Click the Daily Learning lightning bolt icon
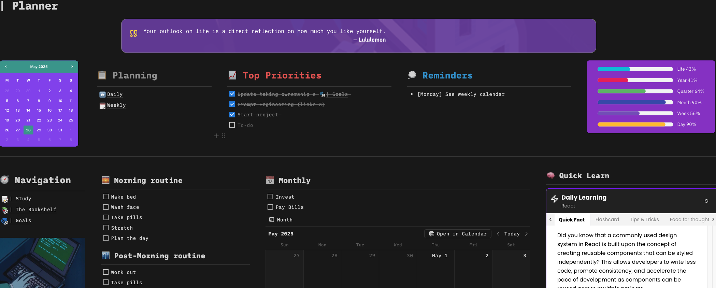The width and height of the screenshot is (716, 288). (x=555, y=199)
